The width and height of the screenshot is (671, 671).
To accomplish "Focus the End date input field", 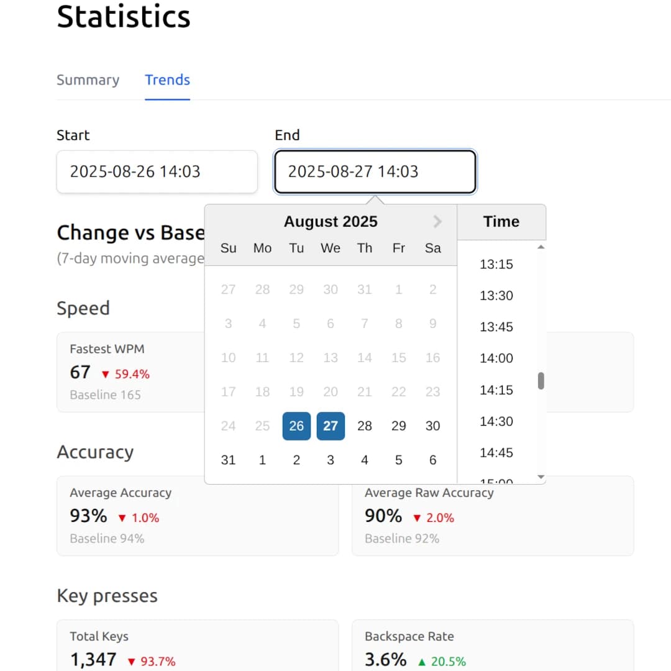I will click(375, 171).
